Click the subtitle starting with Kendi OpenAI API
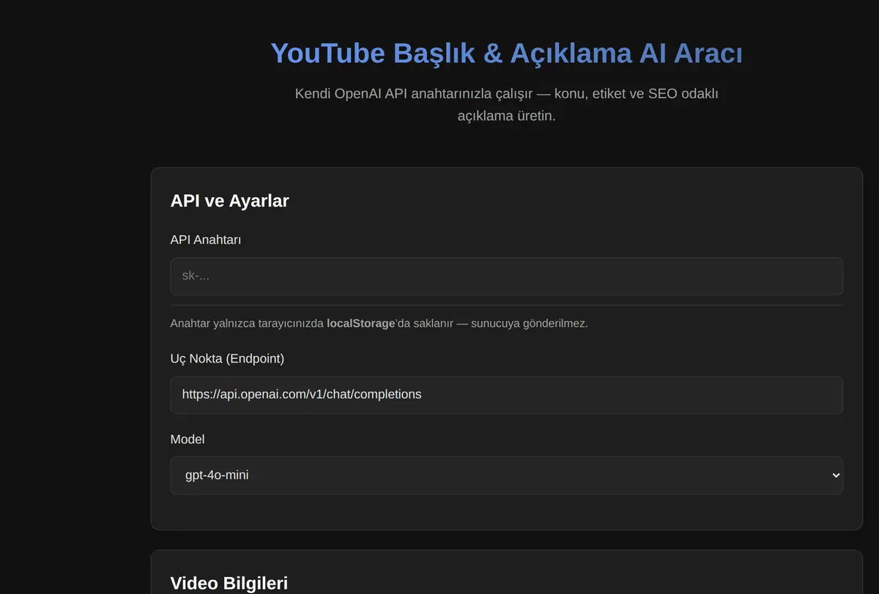 (x=506, y=105)
